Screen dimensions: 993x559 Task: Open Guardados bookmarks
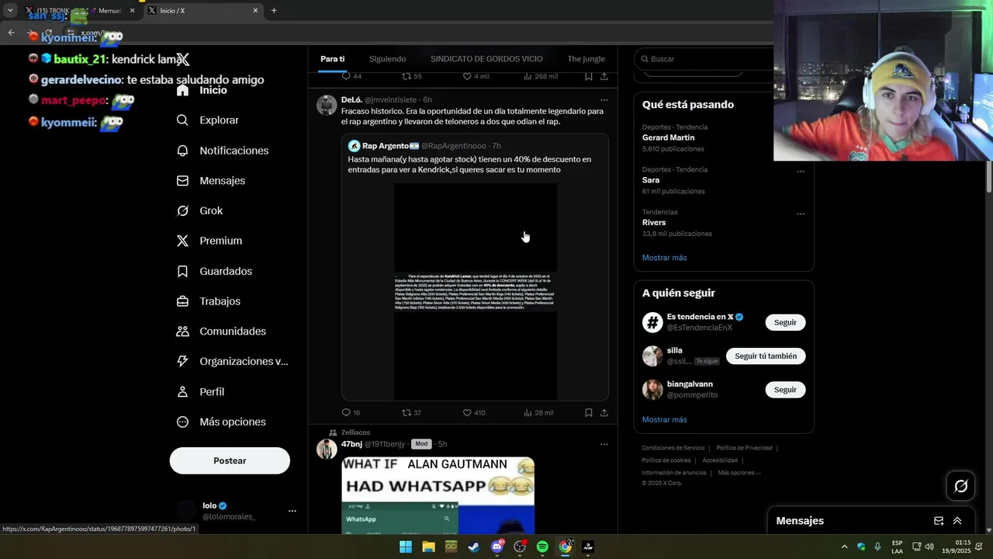pyautogui.click(x=214, y=271)
